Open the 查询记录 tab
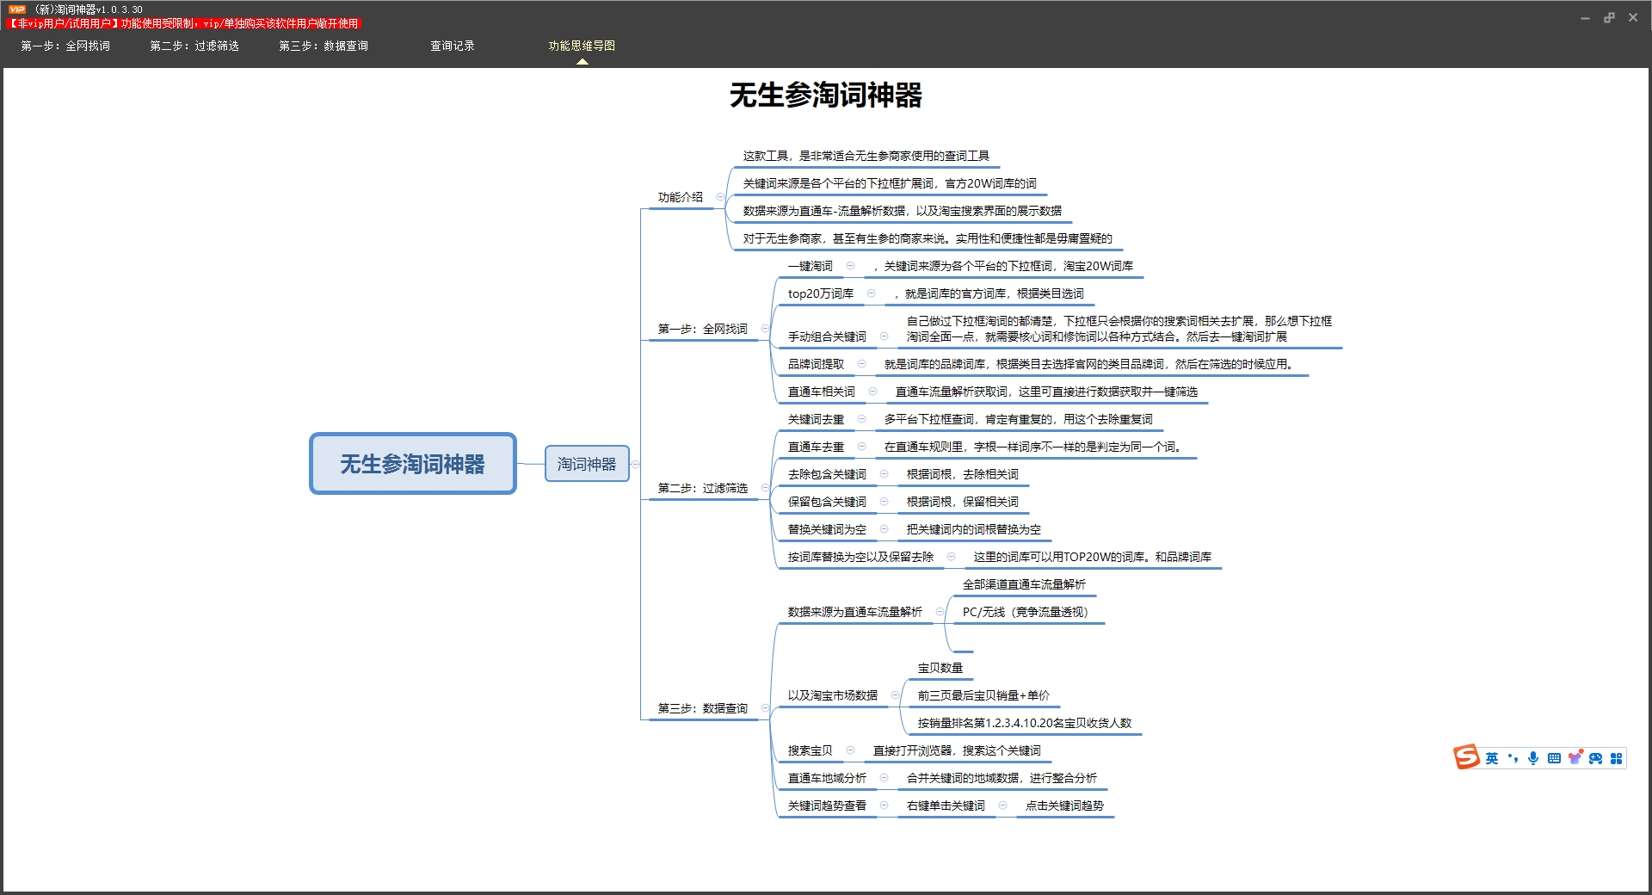 pos(453,46)
